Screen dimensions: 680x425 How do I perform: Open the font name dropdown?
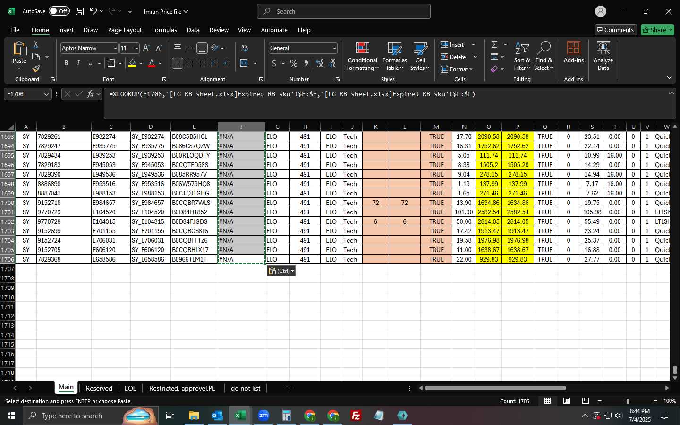[x=115, y=48]
